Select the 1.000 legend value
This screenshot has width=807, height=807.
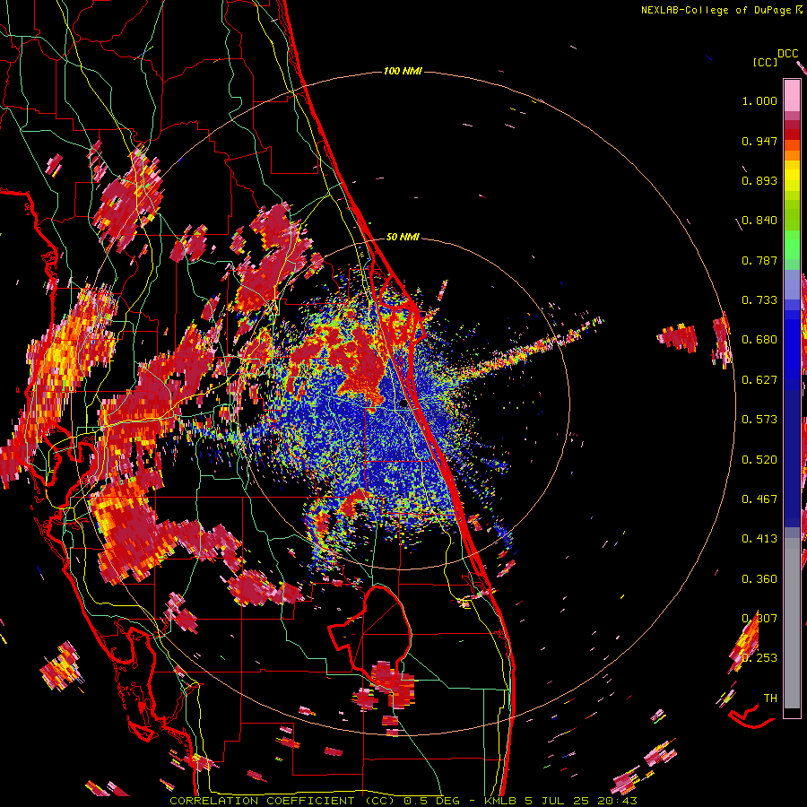[759, 100]
